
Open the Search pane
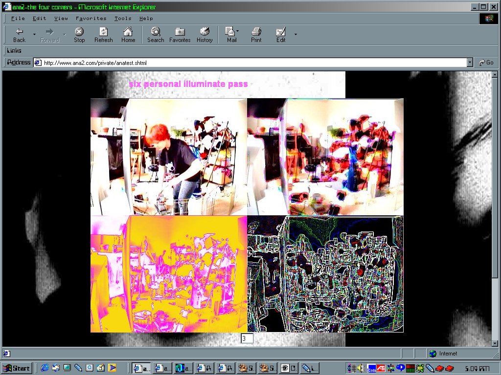coord(156,35)
